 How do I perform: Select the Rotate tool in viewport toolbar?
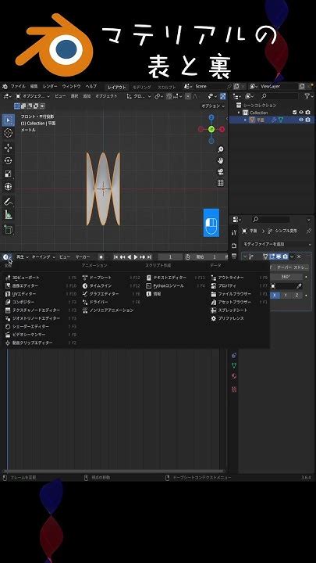pyautogui.click(x=9, y=160)
